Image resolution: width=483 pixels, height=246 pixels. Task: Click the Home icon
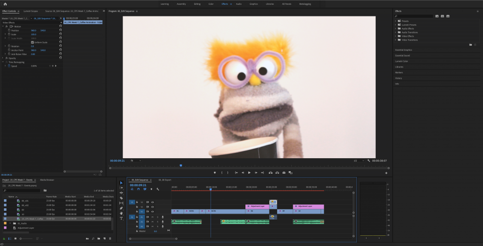5,4
